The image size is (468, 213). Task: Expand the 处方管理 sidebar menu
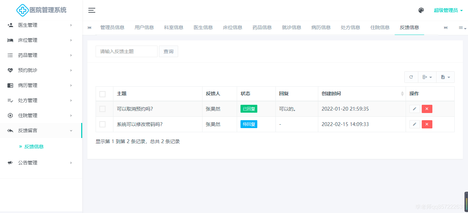tap(41, 100)
